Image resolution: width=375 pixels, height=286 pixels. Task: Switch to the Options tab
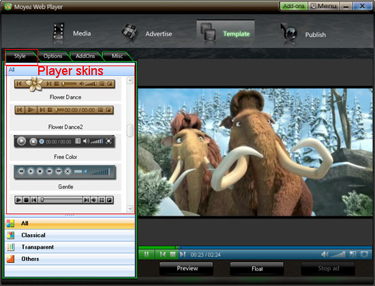click(x=53, y=56)
